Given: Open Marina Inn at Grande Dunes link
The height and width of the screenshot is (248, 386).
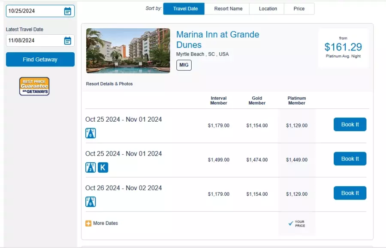Looking at the screenshot, I should (x=217, y=39).
